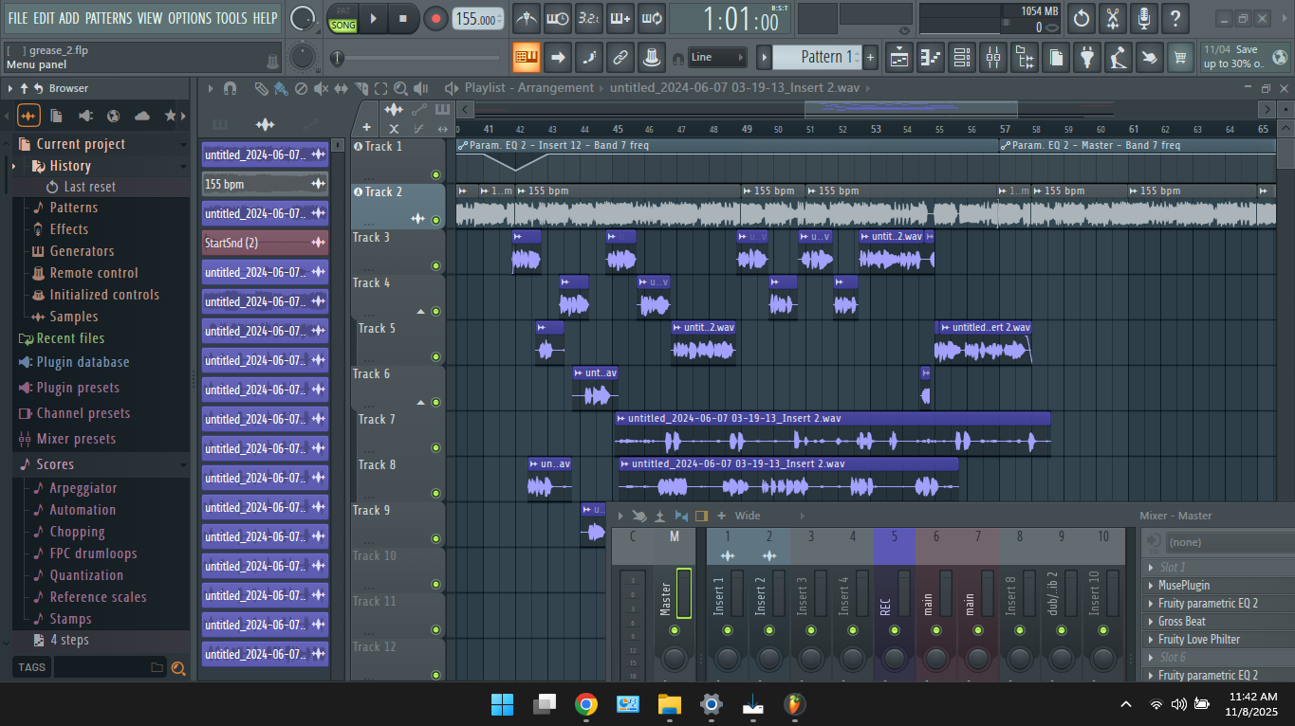Open the PATTERNS menu
The image size is (1295, 726).
[x=108, y=18]
